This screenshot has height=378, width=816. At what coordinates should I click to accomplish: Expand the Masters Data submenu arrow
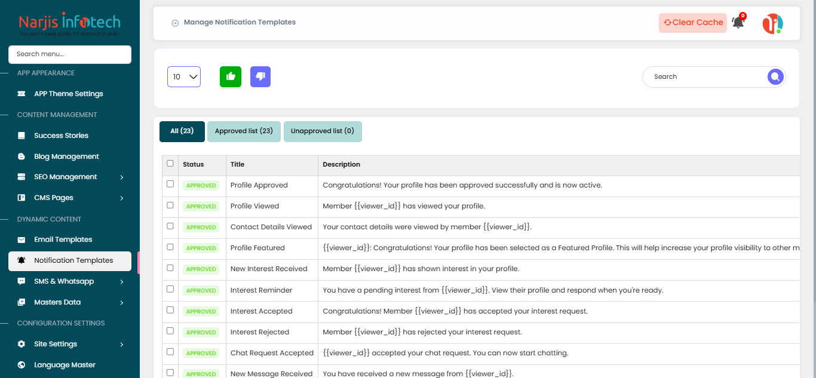pyautogui.click(x=122, y=303)
